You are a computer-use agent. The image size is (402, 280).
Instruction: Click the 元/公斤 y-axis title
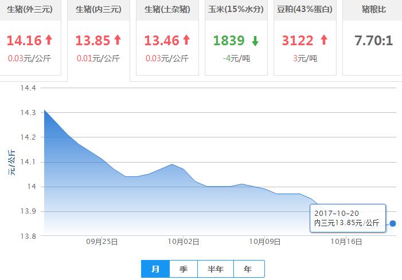(x=12, y=163)
